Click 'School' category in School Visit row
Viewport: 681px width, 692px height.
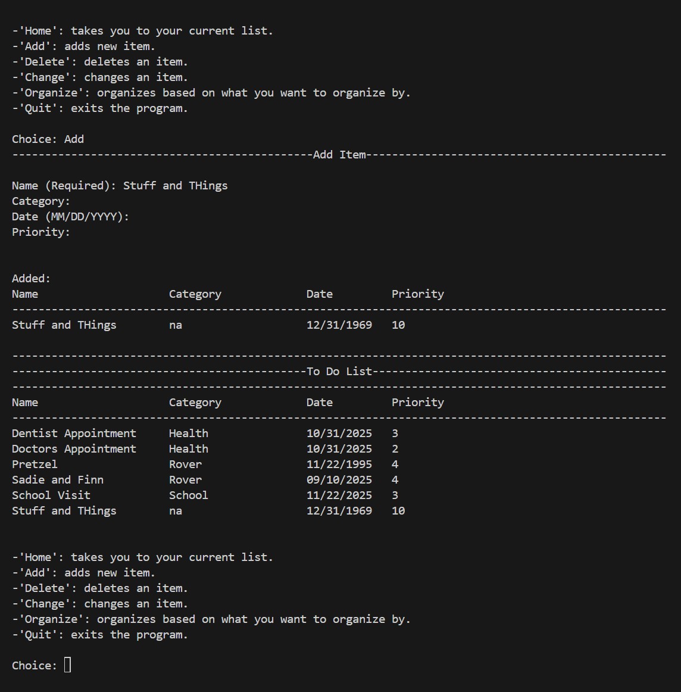point(188,495)
